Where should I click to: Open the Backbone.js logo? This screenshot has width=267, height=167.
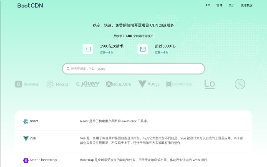(179, 84)
